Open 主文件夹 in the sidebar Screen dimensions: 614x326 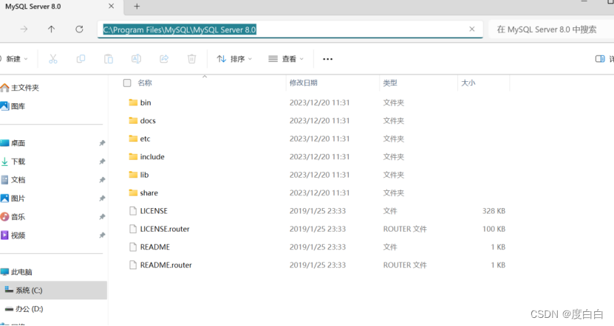pyautogui.click(x=21, y=88)
